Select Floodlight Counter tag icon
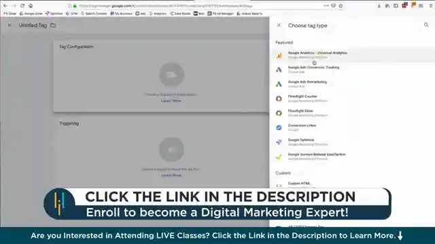Viewport: 435px width, 244px height. (279, 98)
